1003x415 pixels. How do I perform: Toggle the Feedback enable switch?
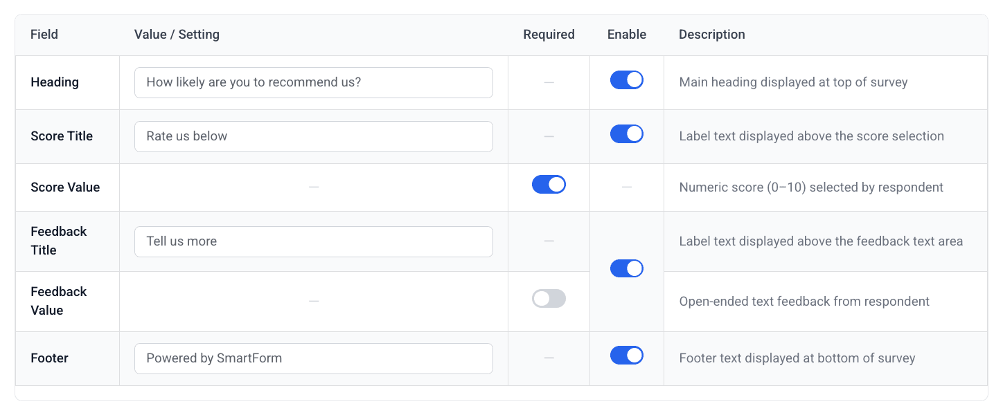pos(627,268)
